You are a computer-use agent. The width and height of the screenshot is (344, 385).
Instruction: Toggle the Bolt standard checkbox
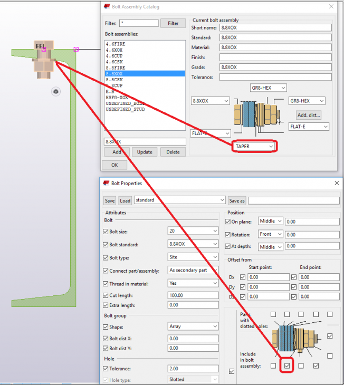click(106, 245)
